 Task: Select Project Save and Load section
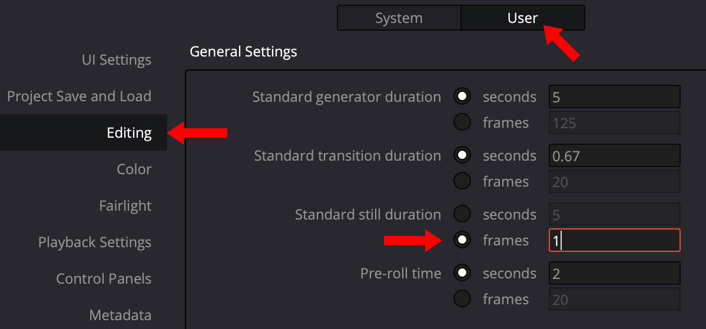coord(79,97)
